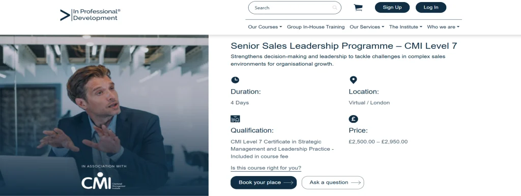Expand the Our Services dropdown
The image size is (521, 196).
pyautogui.click(x=367, y=27)
